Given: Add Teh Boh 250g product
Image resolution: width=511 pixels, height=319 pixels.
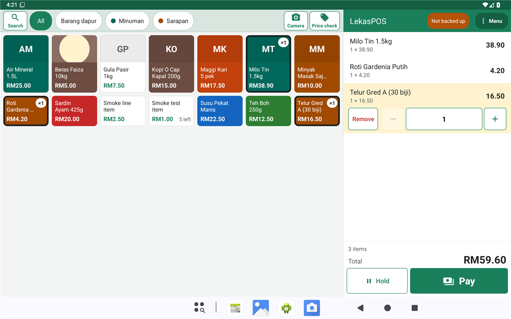Looking at the screenshot, I should coord(268,111).
